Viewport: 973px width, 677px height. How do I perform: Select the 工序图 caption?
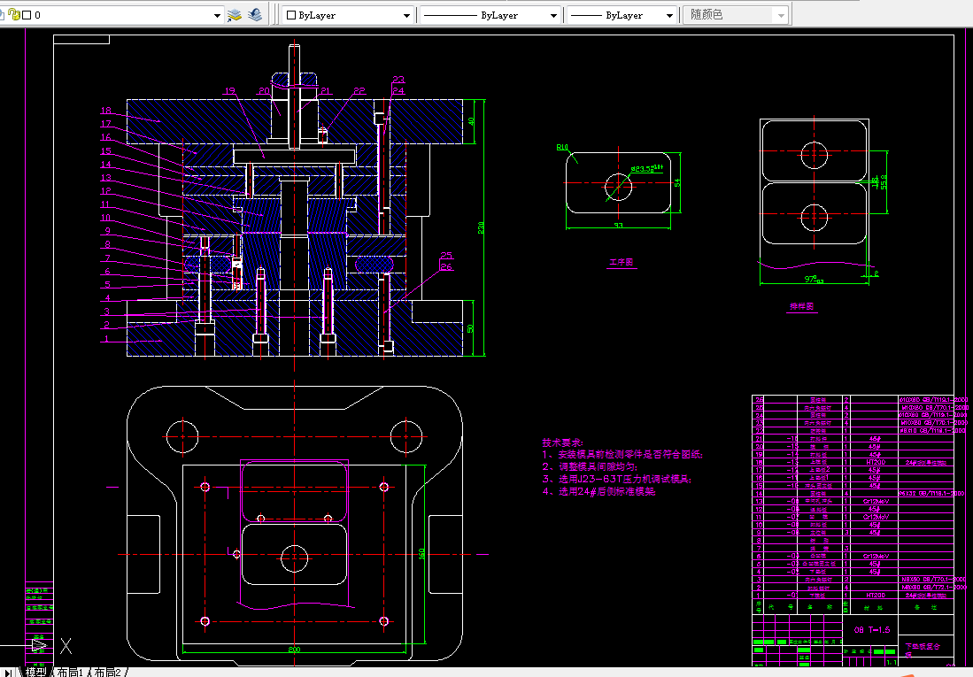click(x=622, y=263)
